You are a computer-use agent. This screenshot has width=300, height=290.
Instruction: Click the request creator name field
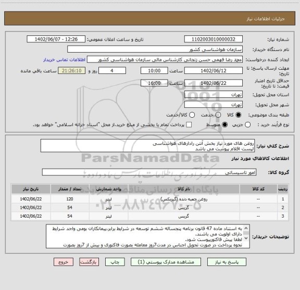pos(165,60)
